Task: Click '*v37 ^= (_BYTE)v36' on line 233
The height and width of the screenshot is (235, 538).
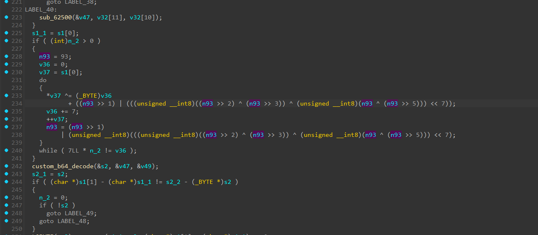Action: [79, 96]
